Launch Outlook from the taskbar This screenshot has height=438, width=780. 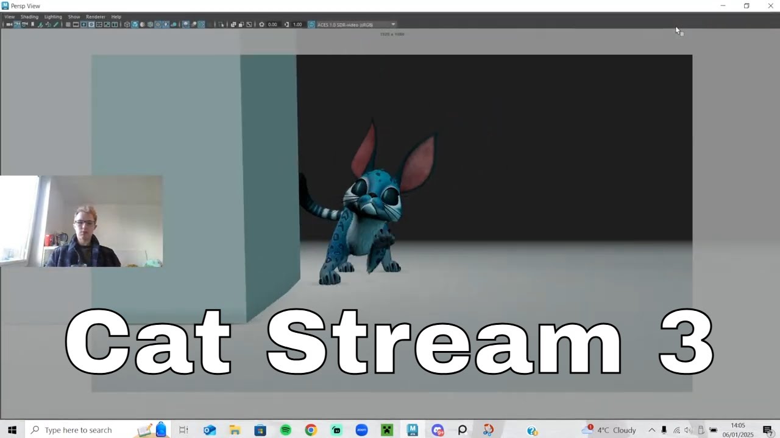click(210, 430)
